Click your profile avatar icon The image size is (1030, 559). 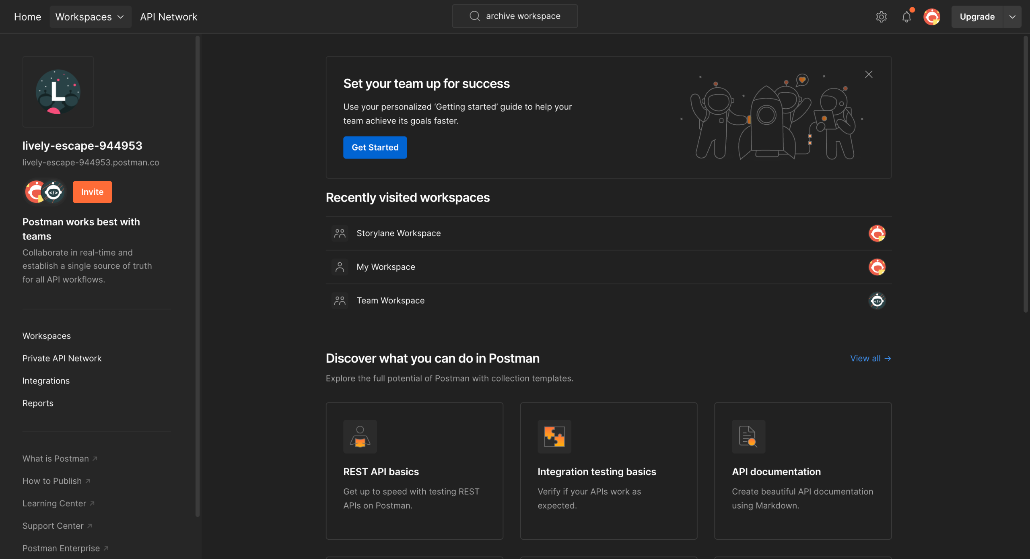932,17
